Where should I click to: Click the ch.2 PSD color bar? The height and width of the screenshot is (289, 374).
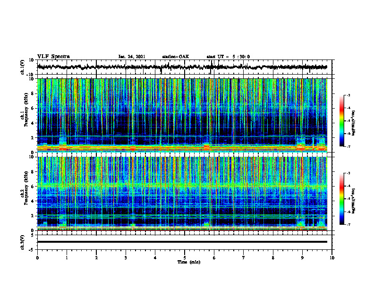point(341,199)
